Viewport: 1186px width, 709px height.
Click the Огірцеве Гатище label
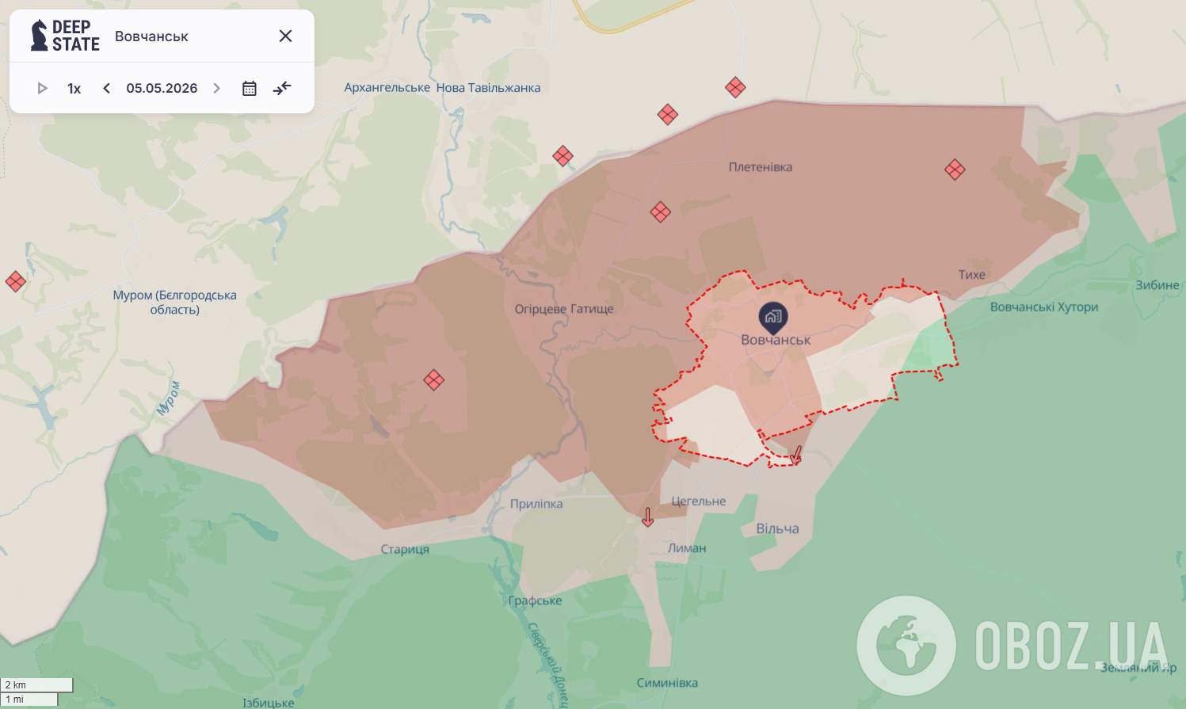point(564,309)
